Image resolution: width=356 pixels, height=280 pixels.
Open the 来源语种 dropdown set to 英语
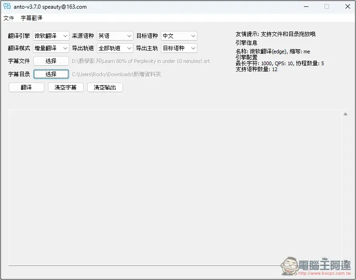115,36
